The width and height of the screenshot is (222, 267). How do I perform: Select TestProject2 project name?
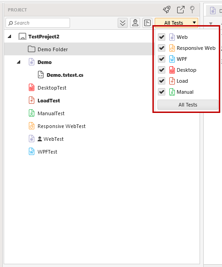pyautogui.click(x=44, y=37)
